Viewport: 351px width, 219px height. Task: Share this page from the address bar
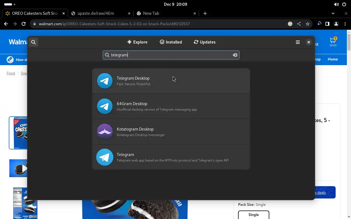299,24
